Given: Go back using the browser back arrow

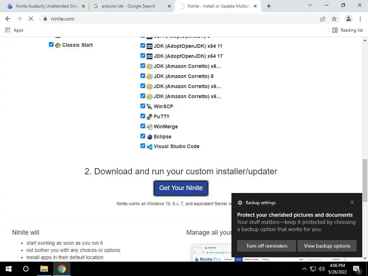Looking at the screenshot, I should point(8,19).
